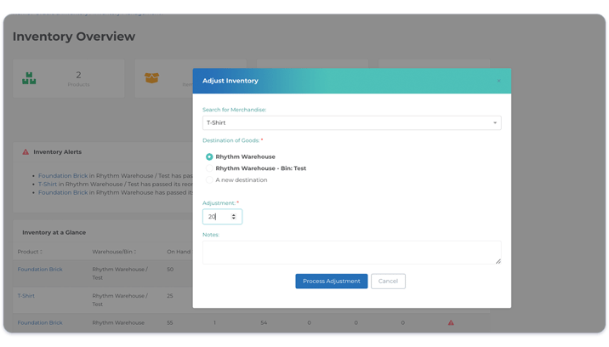Click the Adjustment field stepper arrows
This screenshot has height=347, width=609.
coord(233,216)
